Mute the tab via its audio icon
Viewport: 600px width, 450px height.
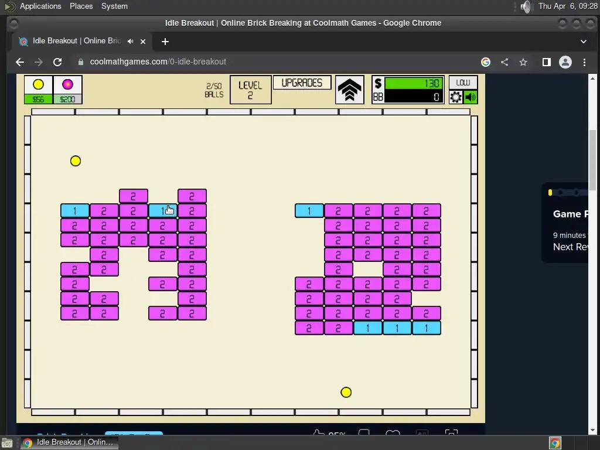[131, 42]
